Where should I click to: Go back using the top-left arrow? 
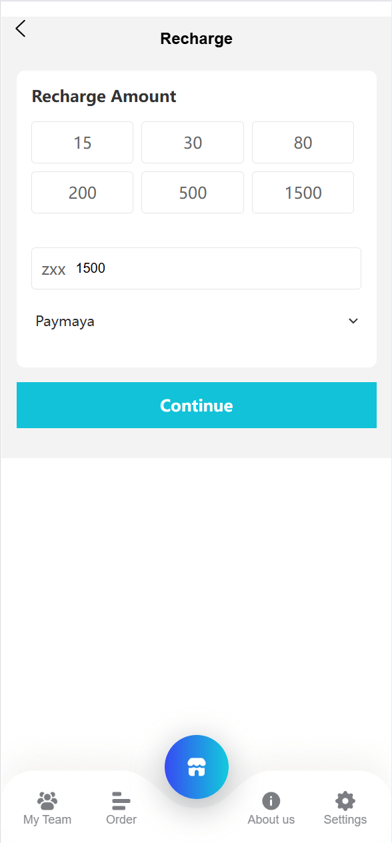pos(21,29)
